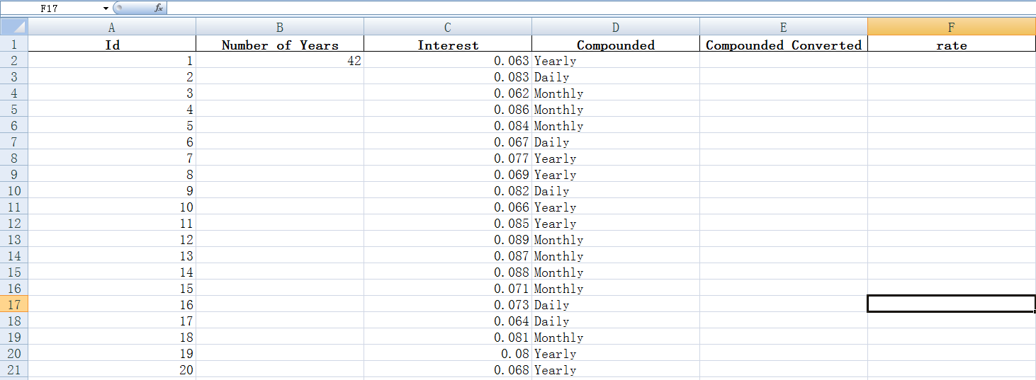This screenshot has height=380, width=1036.
Task: Click the 'Interest' header cell
Action: pos(448,44)
